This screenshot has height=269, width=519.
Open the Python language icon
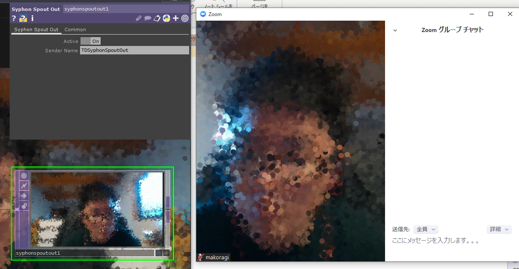(166, 18)
